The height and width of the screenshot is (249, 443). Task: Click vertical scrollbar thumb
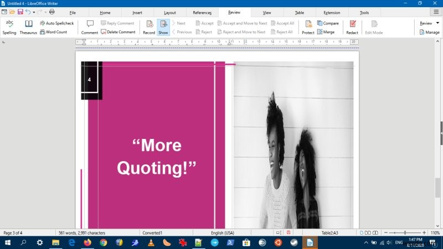point(437,188)
